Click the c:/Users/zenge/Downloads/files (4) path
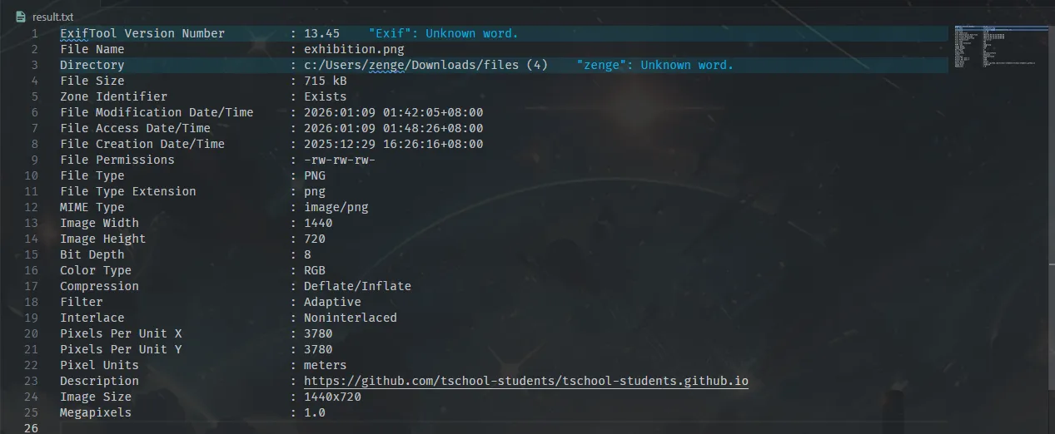Screen dimensions: 1055x434 point(425,65)
